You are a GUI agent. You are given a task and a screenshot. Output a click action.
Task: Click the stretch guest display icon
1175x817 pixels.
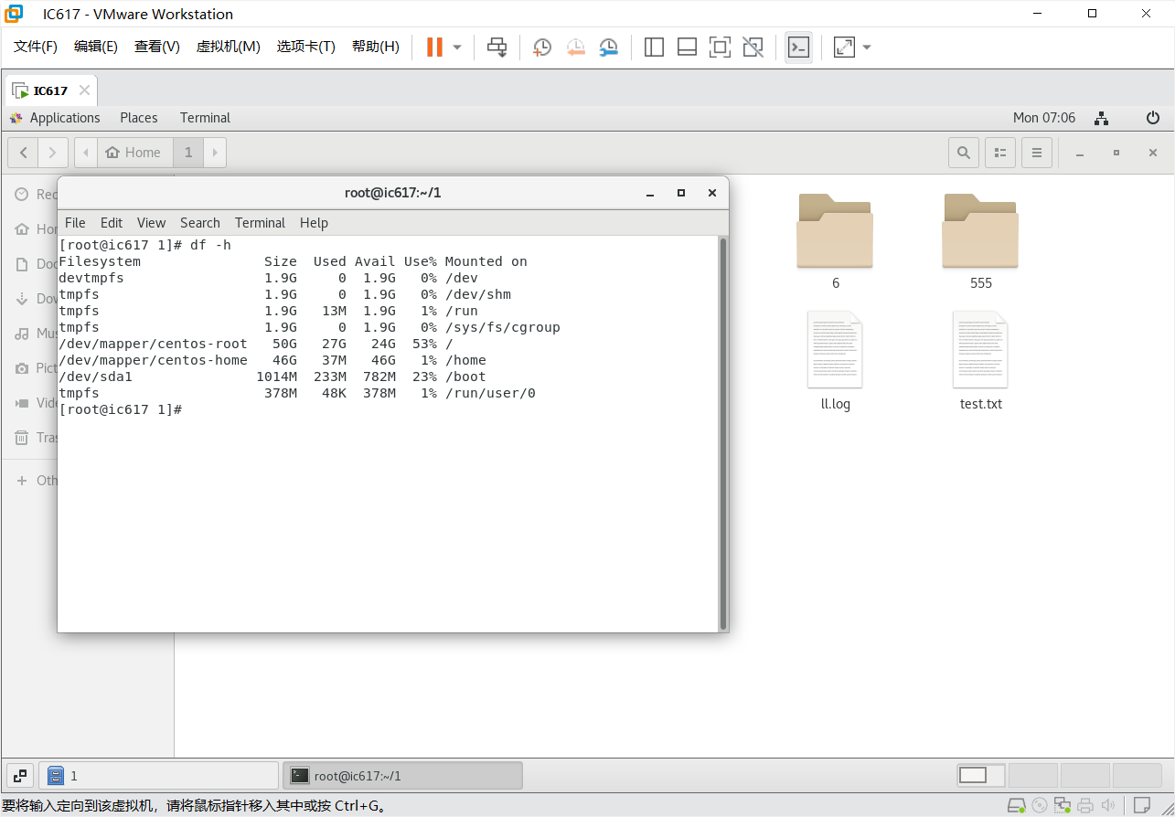844,48
